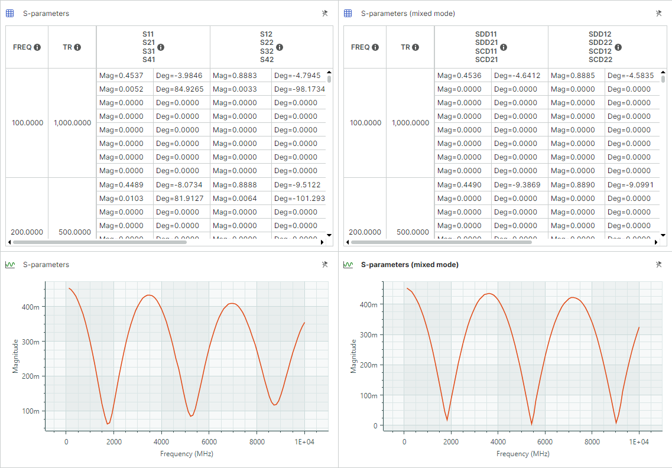Select cell Deg=-98.1734
The height and width of the screenshot is (468, 672).
coord(298,89)
